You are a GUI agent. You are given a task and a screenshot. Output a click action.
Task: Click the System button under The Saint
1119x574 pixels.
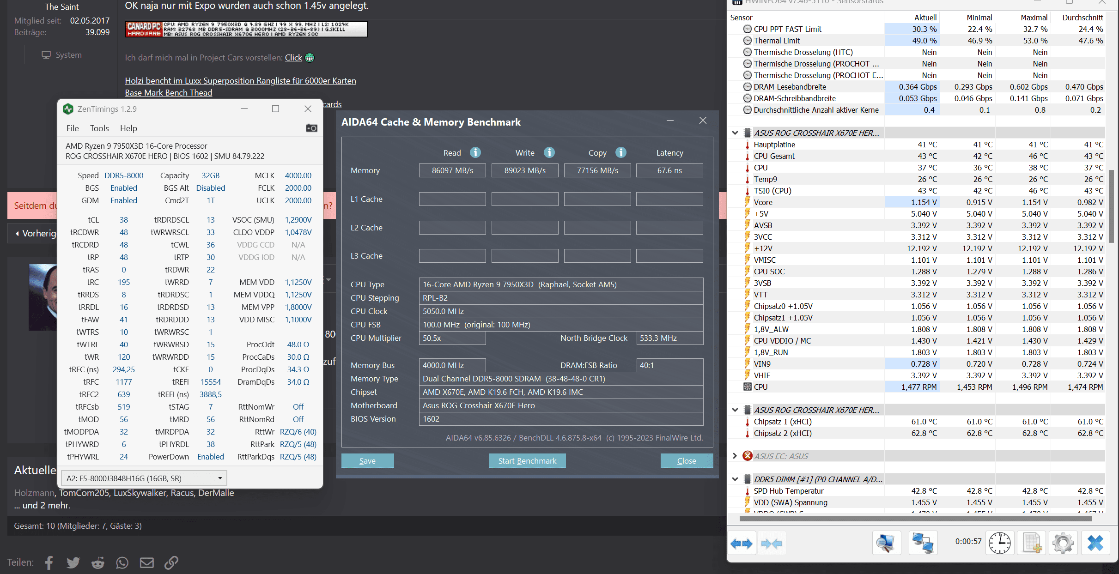pyautogui.click(x=62, y=55)
